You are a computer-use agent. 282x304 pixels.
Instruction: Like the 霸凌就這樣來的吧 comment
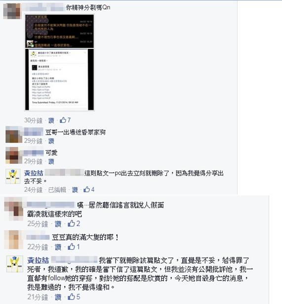58,224
